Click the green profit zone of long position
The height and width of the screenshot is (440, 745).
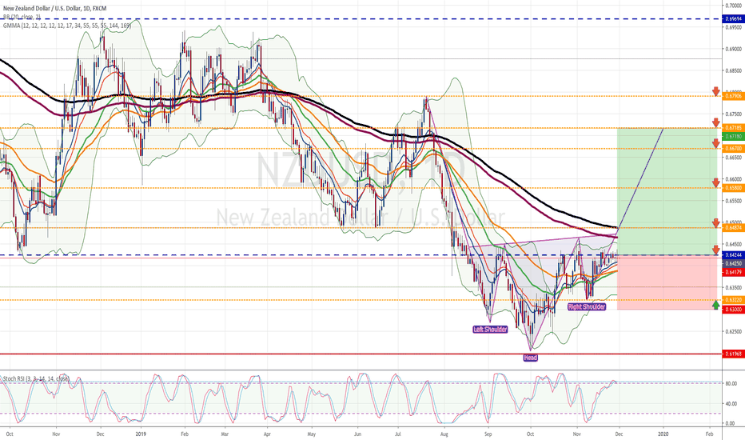tap(663, 192)
